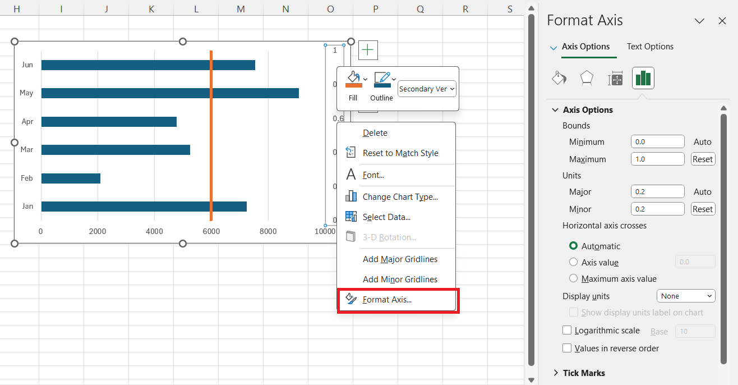738x385 pixels.
Task: Choose Select Data... menu item
Action: (x=396, y=217)
